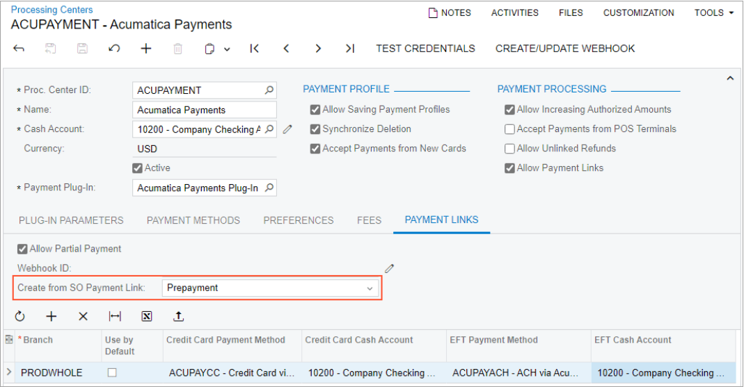This screenshot has height=387, width=744.
Task: Go to last record
Action: (349, 49)
